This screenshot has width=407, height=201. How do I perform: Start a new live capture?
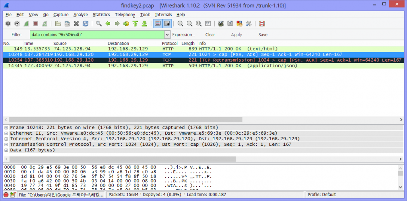click(x=26, y=23)
